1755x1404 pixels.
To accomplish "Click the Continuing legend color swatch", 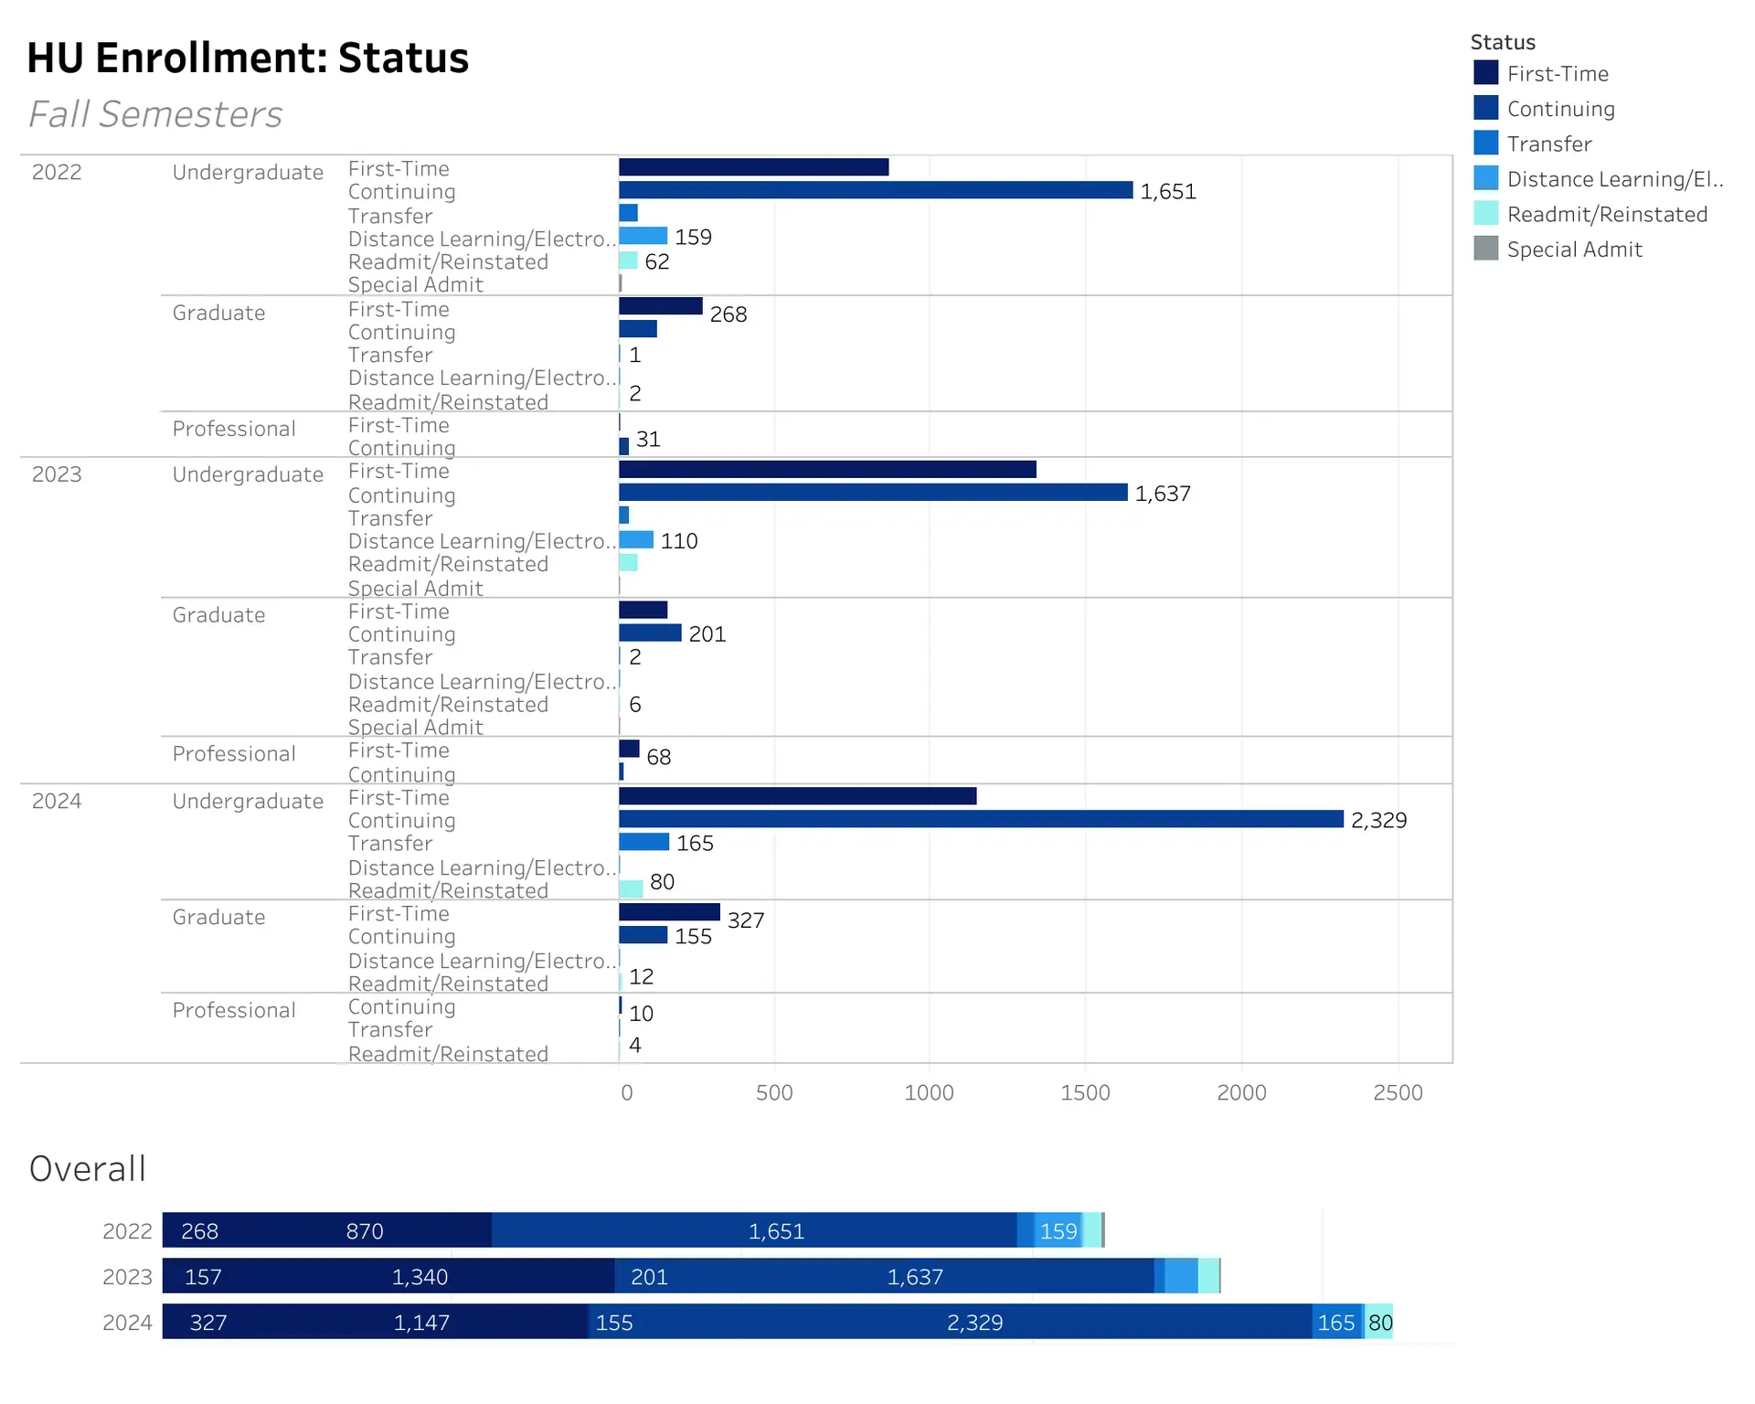I will click(x=1485, y=108).
